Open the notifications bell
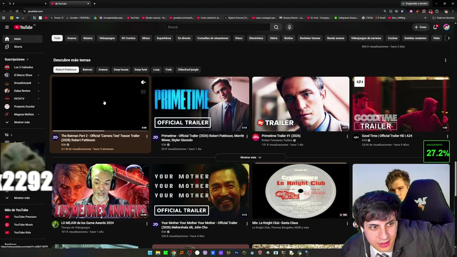The image size is (457, 257). (435, 27)
